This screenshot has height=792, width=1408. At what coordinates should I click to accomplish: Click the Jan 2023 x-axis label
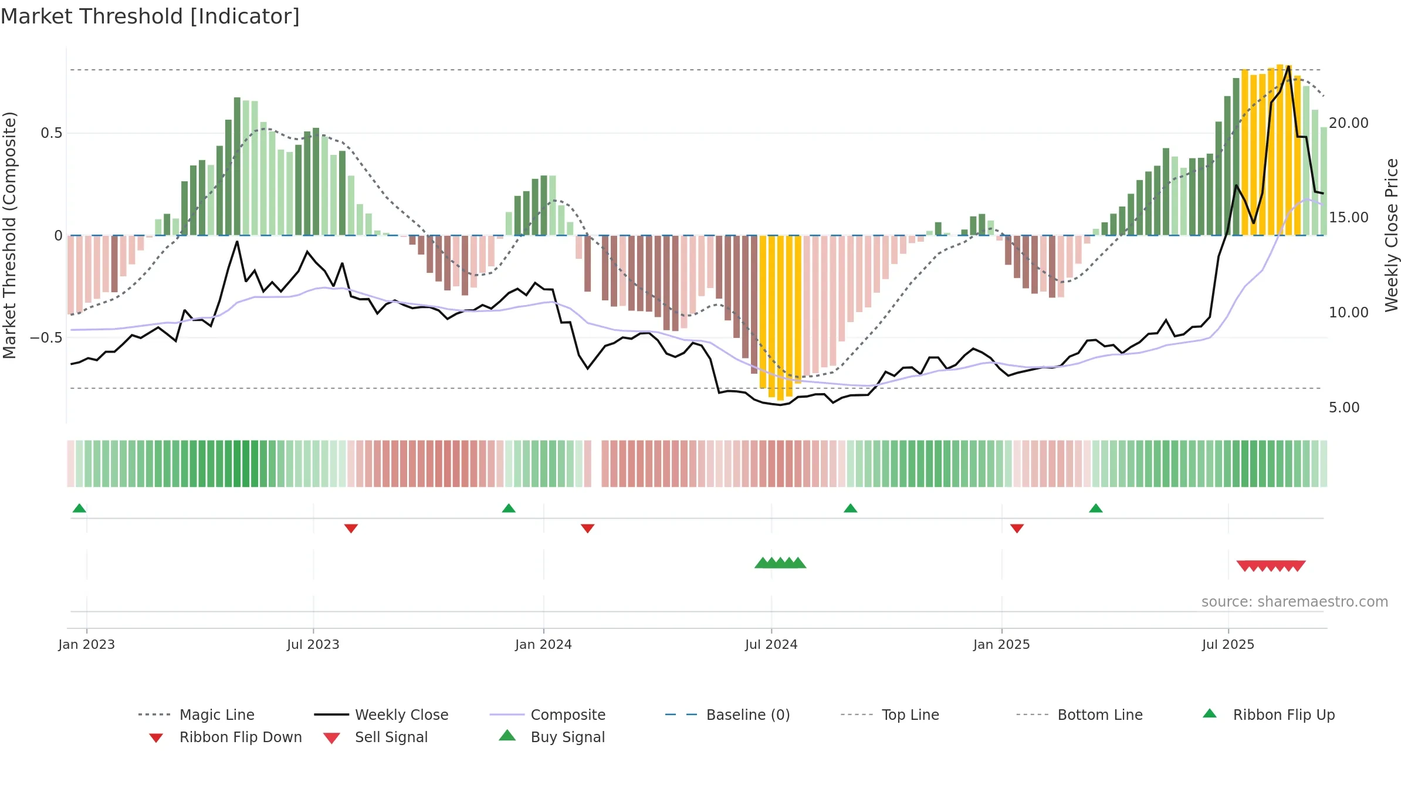tap(87, 645)
